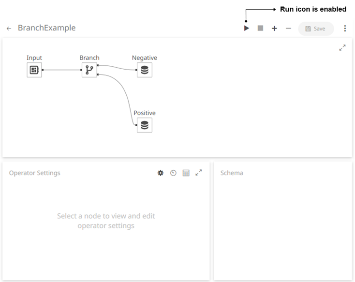Click the clock icon in Operator Settings
The image size is (355, 282).
coord(173,173)
